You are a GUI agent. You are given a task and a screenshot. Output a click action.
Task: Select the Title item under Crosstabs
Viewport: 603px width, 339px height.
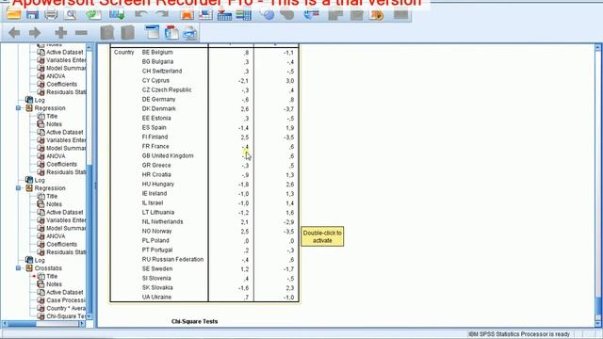click(52, 276)
